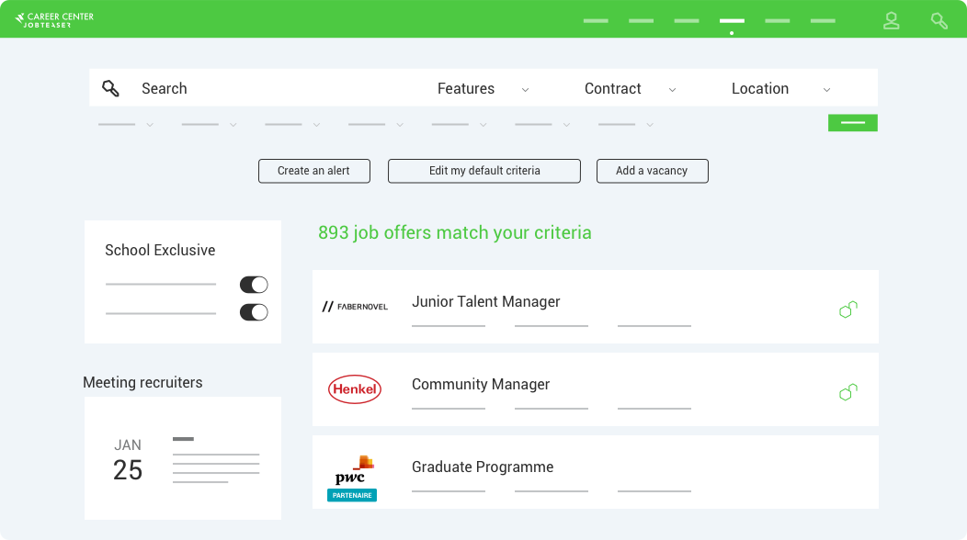The height and width of the screenshot is (540, 967).
Task: Click the Create an alert button
Action: coord(313,171)
